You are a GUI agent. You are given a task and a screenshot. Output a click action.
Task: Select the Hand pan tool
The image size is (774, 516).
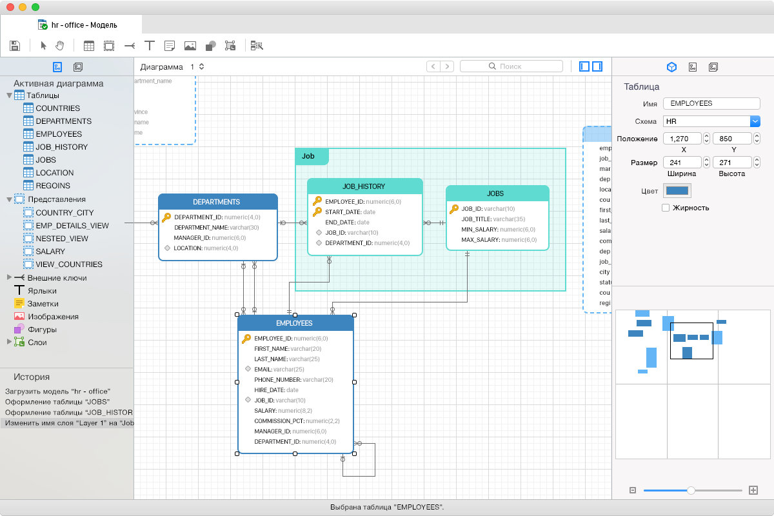pyautogui.click(x=60, y=46)
